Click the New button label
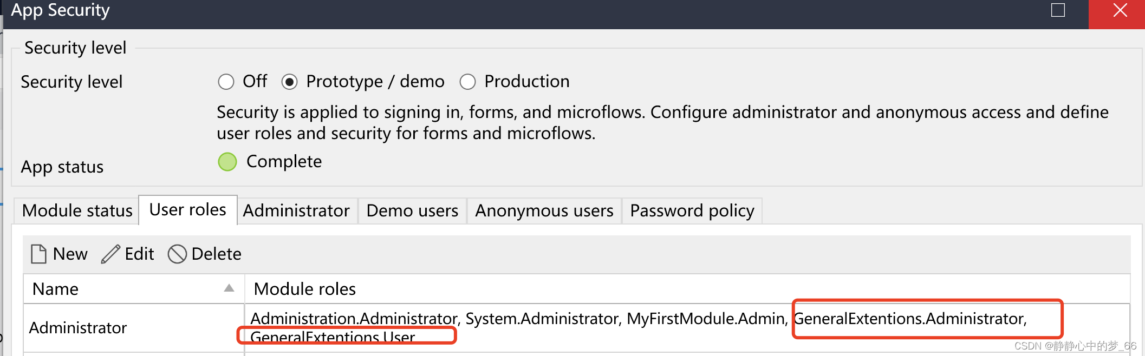The image size is (1145, 356). 70,254
